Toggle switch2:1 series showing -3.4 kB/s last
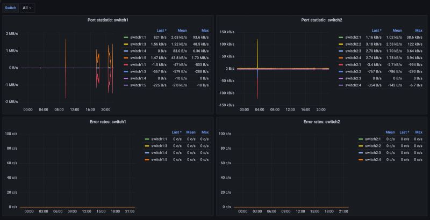The height and width of the screenshot is (220, 430). (353, 65)
